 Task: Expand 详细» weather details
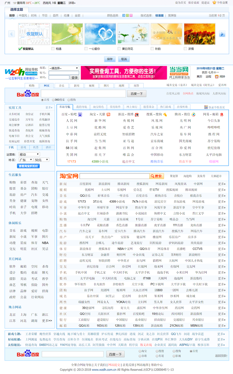pyautogui.click(x=72, y=3)
